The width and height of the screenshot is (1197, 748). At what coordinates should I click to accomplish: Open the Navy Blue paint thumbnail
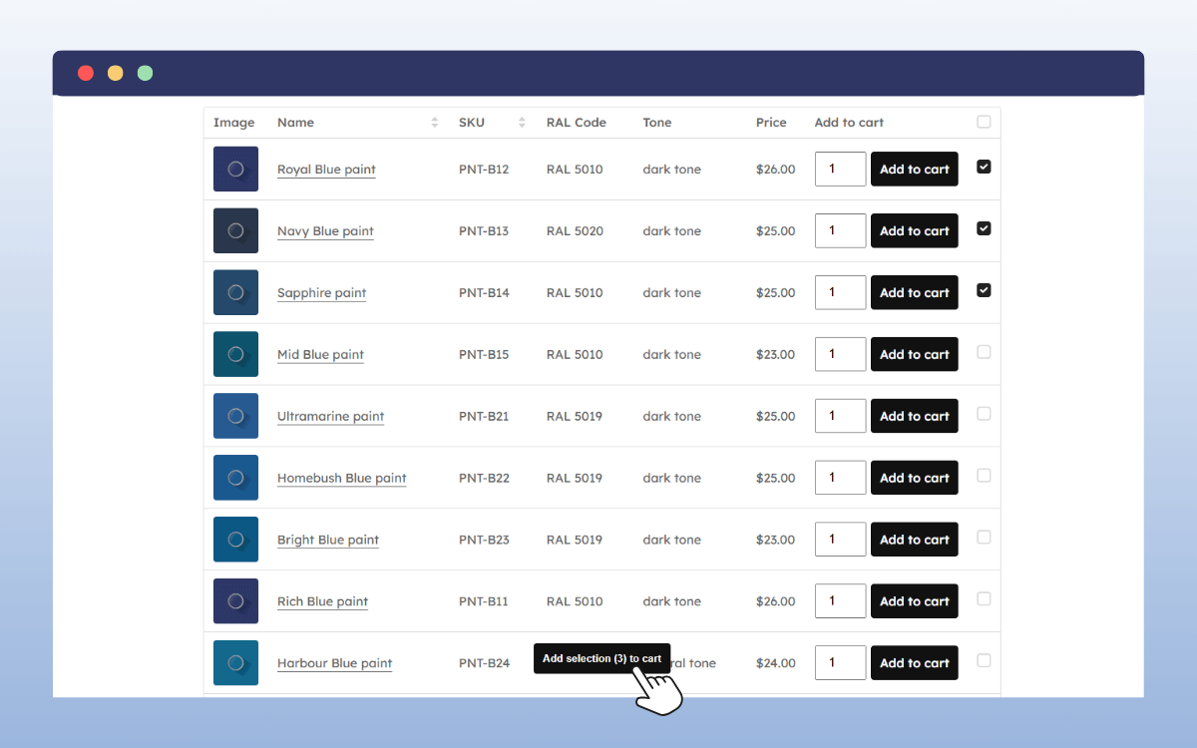[x=235, y=231]
